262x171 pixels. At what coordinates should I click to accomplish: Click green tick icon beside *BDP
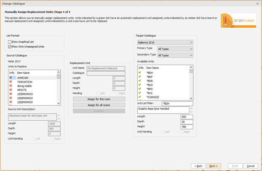pos(140,77)
